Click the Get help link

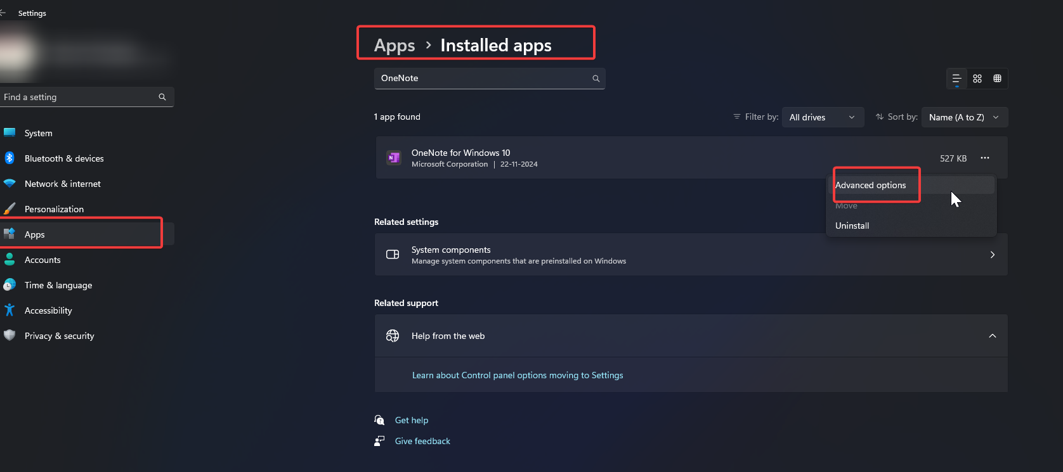click(x=412, y=420)
